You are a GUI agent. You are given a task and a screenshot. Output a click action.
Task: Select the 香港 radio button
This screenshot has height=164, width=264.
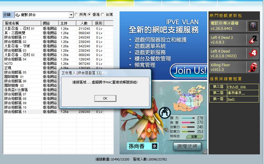tap(89, 15)
